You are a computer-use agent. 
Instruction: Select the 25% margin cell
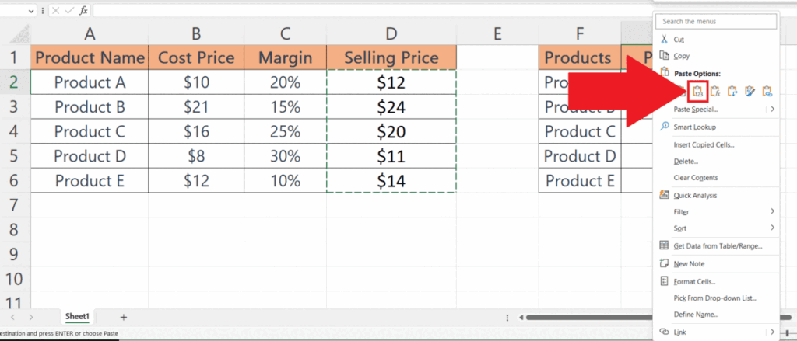pos(285,131)
